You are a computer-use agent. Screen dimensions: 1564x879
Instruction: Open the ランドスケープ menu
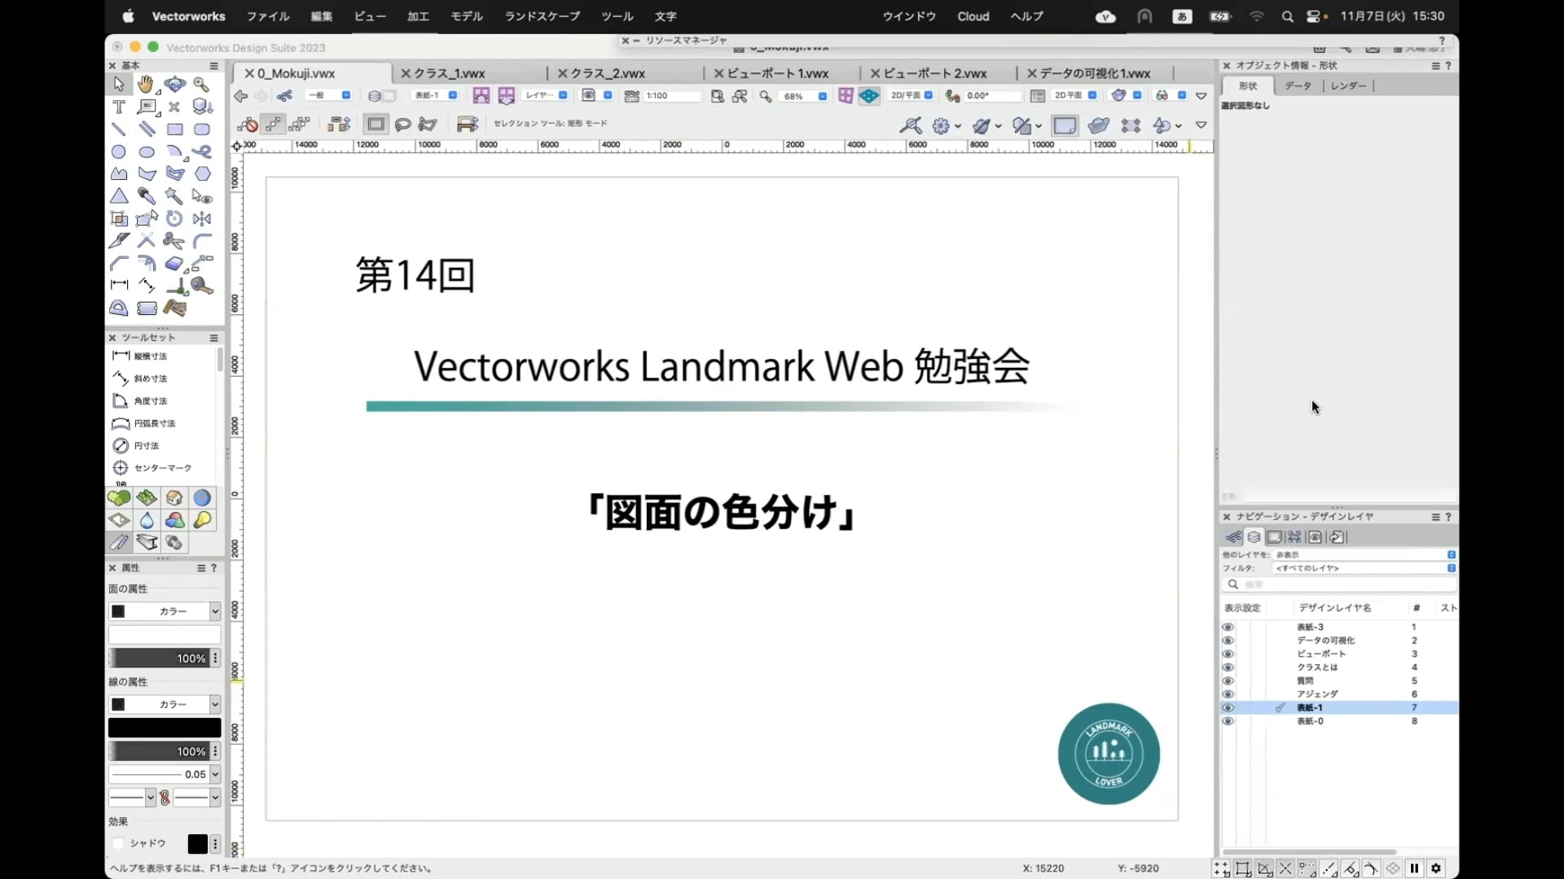[543, 16]
